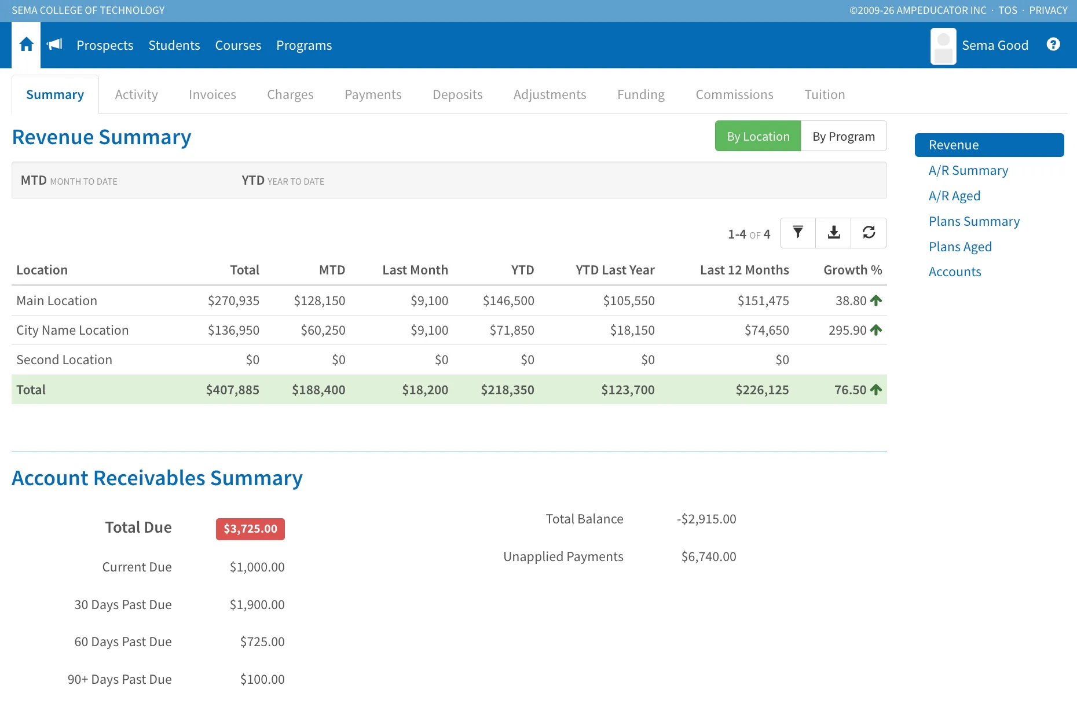Click the Growth % column header

(852, 270)
